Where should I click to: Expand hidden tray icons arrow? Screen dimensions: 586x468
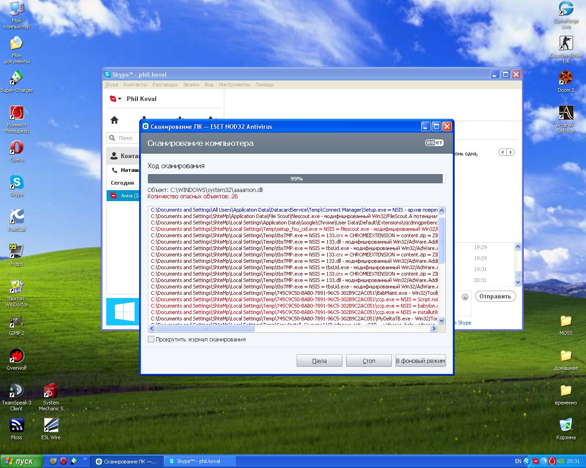tap(526, 461)
